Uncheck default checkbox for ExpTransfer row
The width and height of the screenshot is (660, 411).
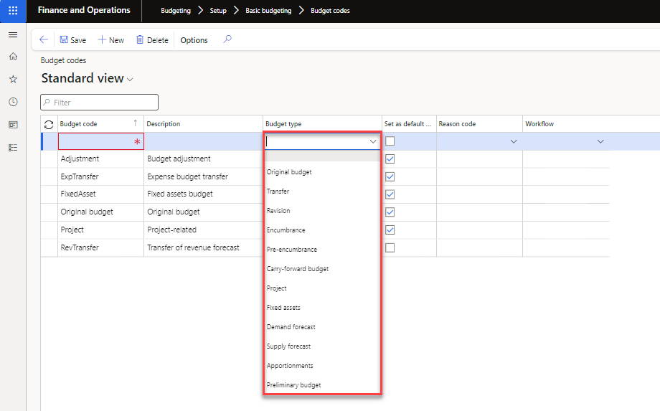[x=390, y=176]
